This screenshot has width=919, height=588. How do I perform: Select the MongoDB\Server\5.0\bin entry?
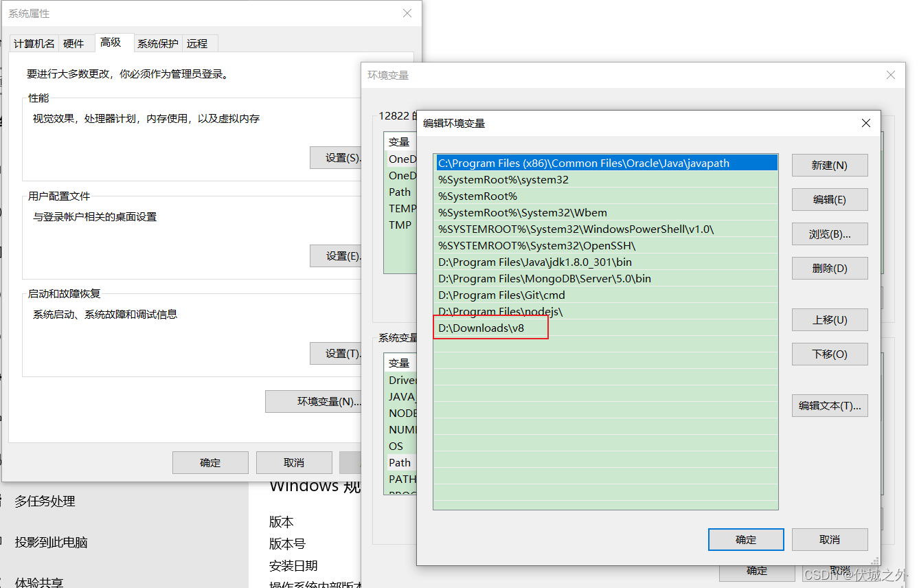[607, 279]
